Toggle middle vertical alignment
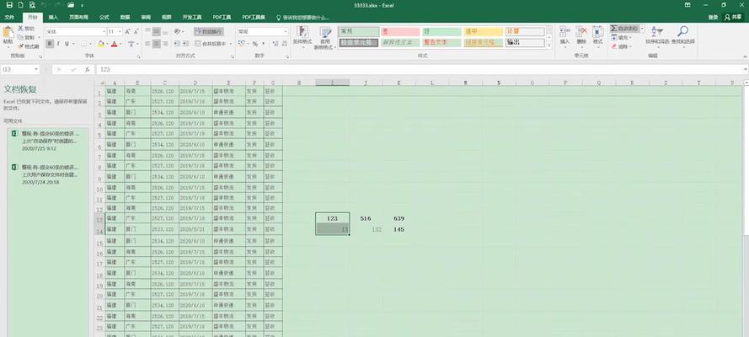The height and width of the screenshot is (337, 749). click(157, 31)
